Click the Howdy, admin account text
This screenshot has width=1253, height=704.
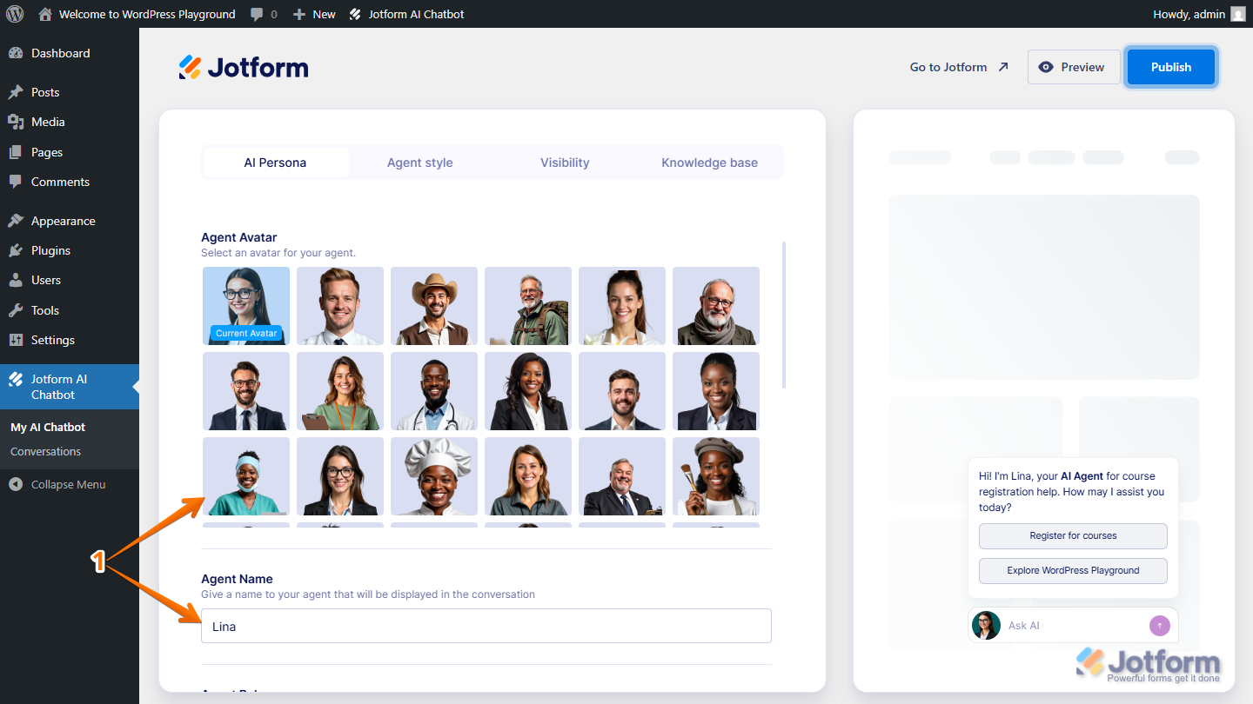[1189, 14]
